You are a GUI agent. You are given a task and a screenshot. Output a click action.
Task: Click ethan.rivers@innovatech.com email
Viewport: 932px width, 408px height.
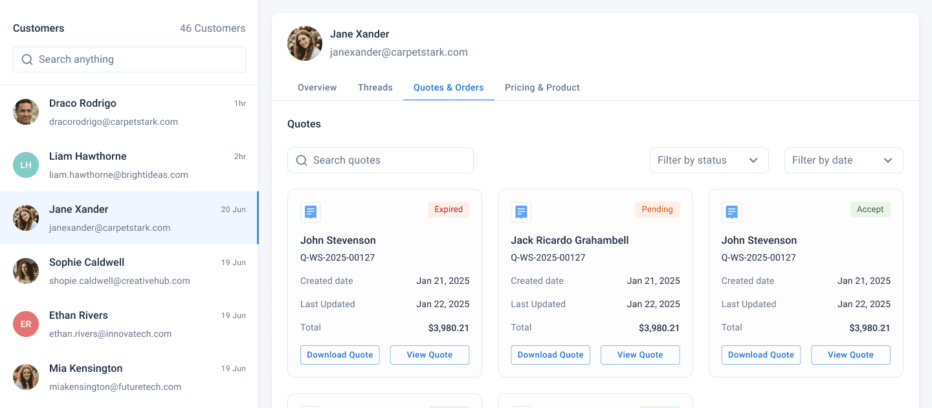point(111,334)
